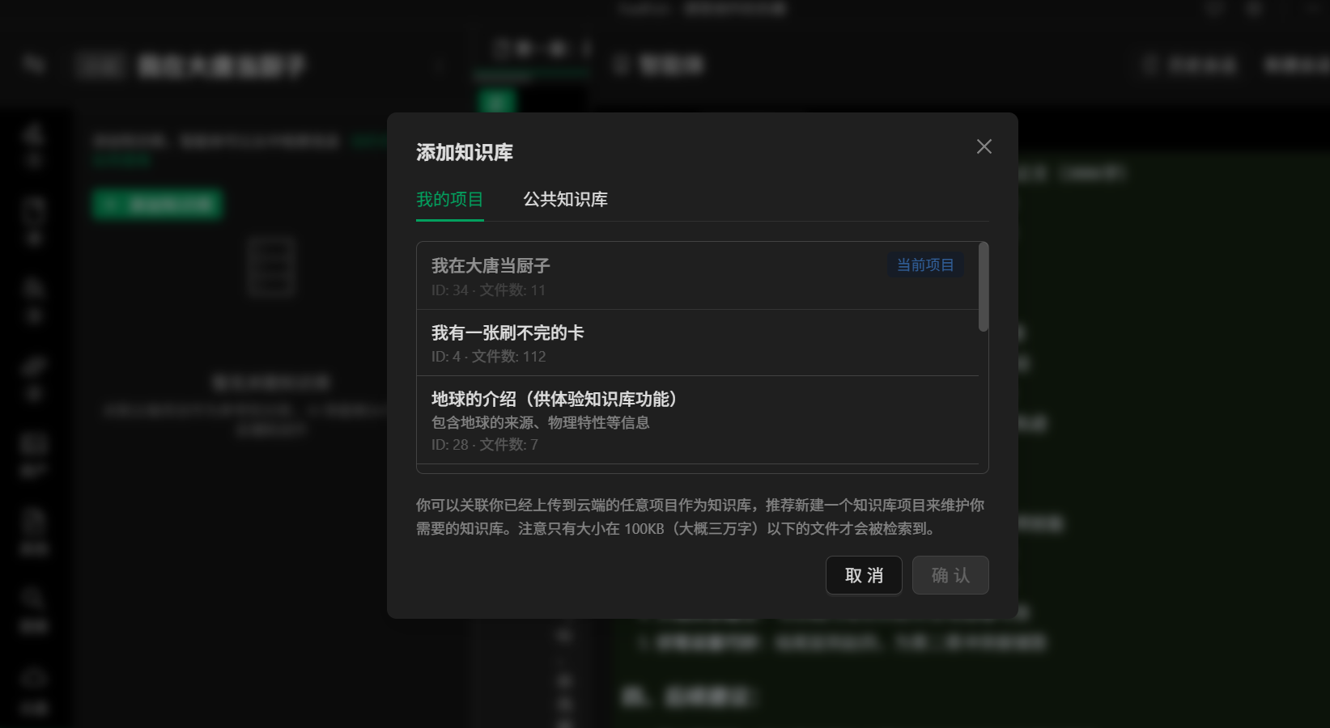The width and height of the screenshot is (1330, 728).
Task: Click the blurred green button behind dialog
Action: coord(157,204)
